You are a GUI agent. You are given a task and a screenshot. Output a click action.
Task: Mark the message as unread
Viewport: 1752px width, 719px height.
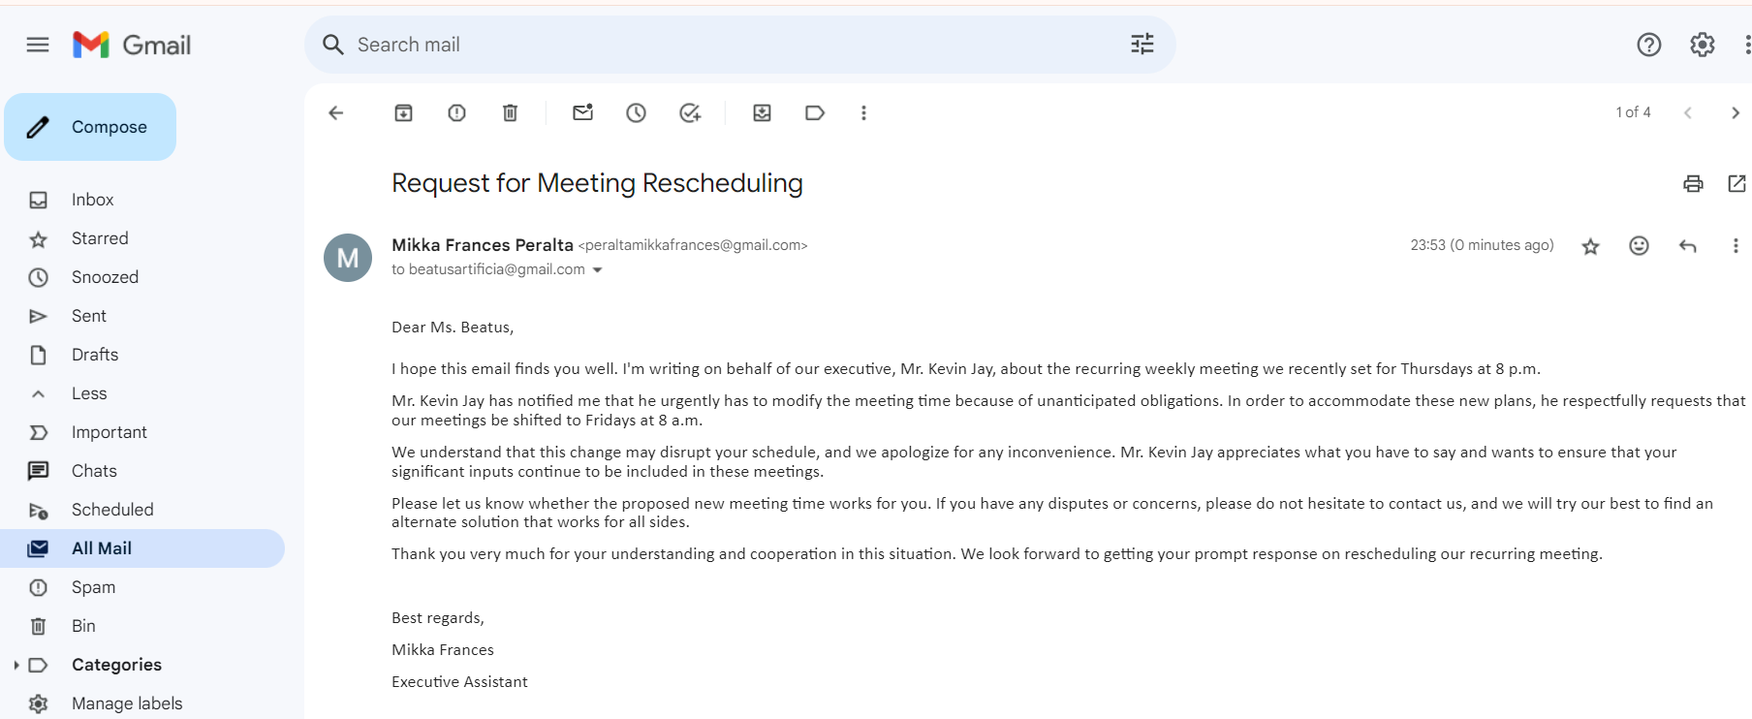pos(582,112)
